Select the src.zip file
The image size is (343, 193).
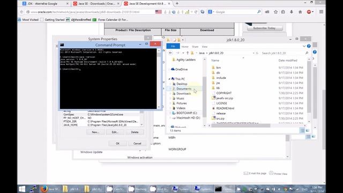(220, 118)
